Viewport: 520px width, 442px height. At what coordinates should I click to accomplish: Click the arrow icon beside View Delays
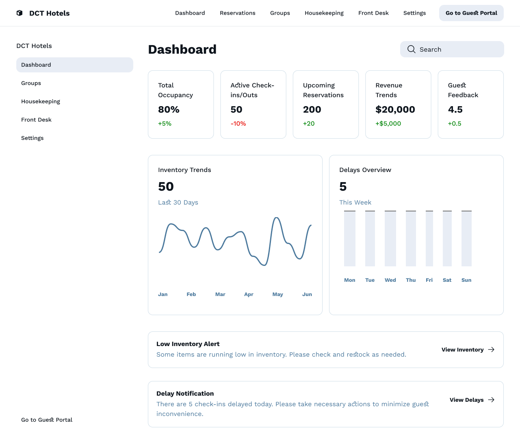pyautogui.click(x=491, y=400)
